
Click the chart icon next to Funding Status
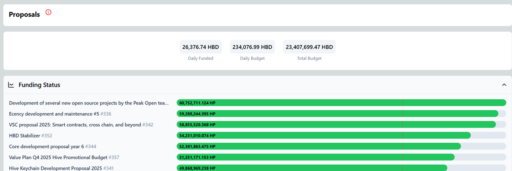[x=11, y=85]
